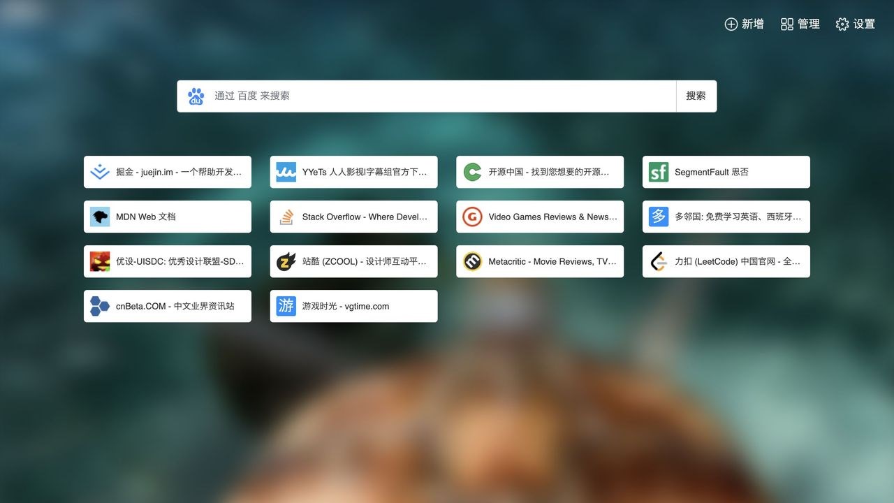Open 多邻国: 免费学习英语 shortcut title
Viewport: 894px width, 503px height.
738,217
